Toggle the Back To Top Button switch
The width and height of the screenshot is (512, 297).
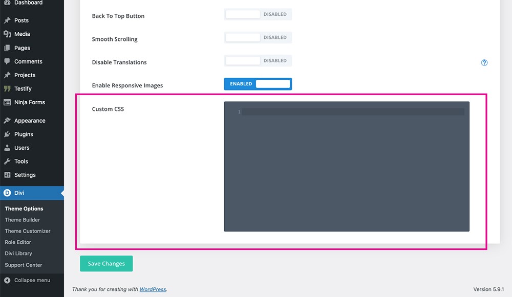click(x=258, y=14)
